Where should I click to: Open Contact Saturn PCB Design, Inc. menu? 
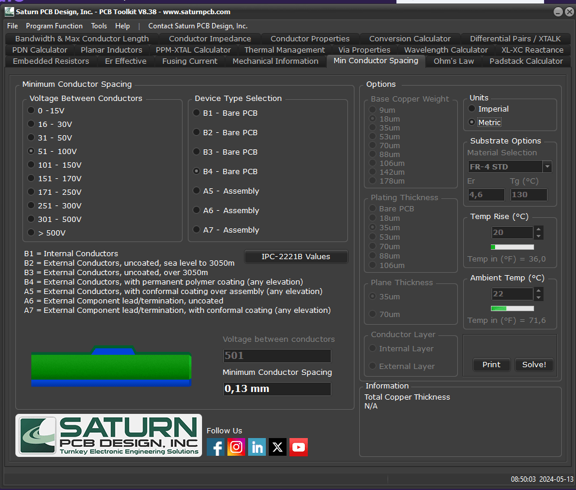(x=198, y=26)
